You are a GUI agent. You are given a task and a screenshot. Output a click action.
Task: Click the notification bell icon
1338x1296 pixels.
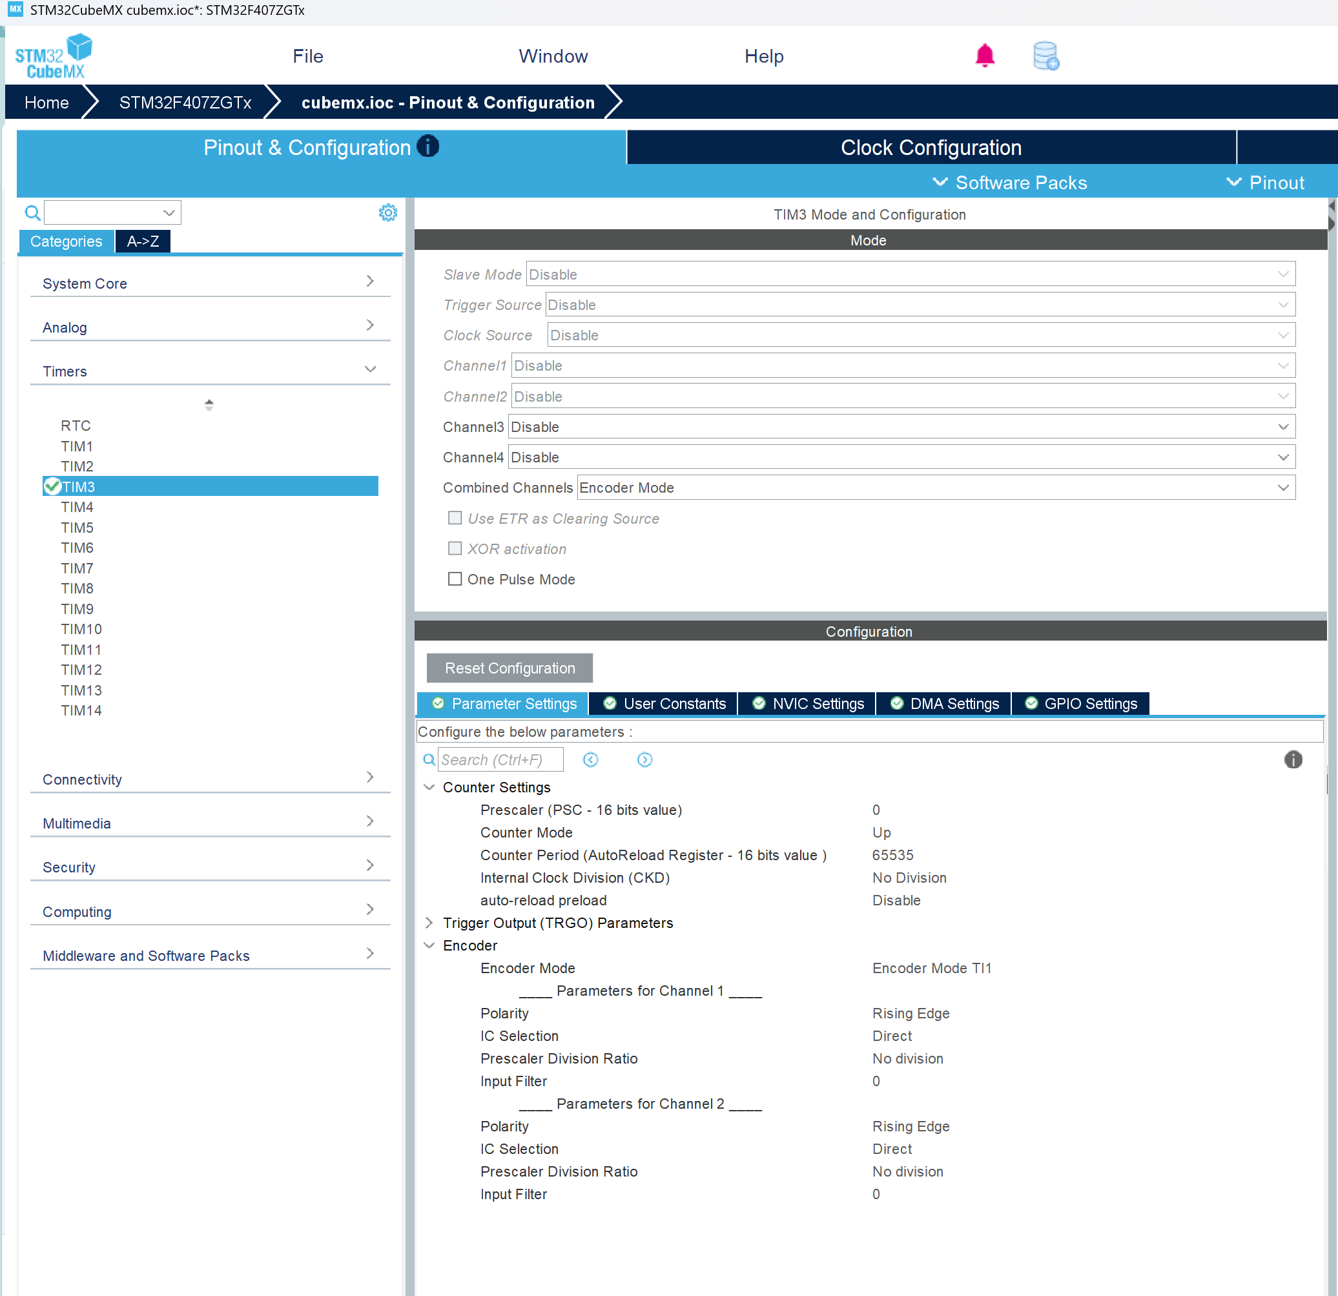click(983, 56)
